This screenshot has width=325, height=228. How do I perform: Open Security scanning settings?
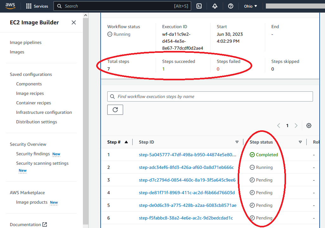(x=42, y=163)
